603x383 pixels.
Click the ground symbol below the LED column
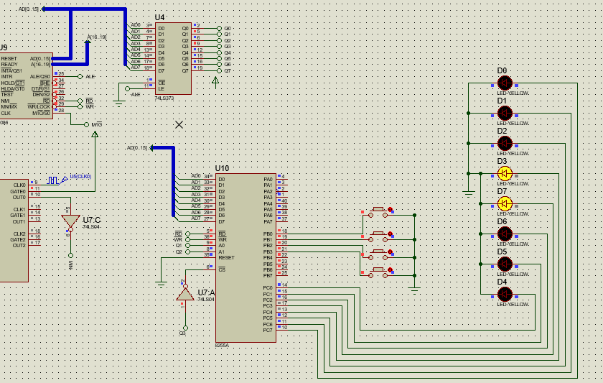[468, 193]
